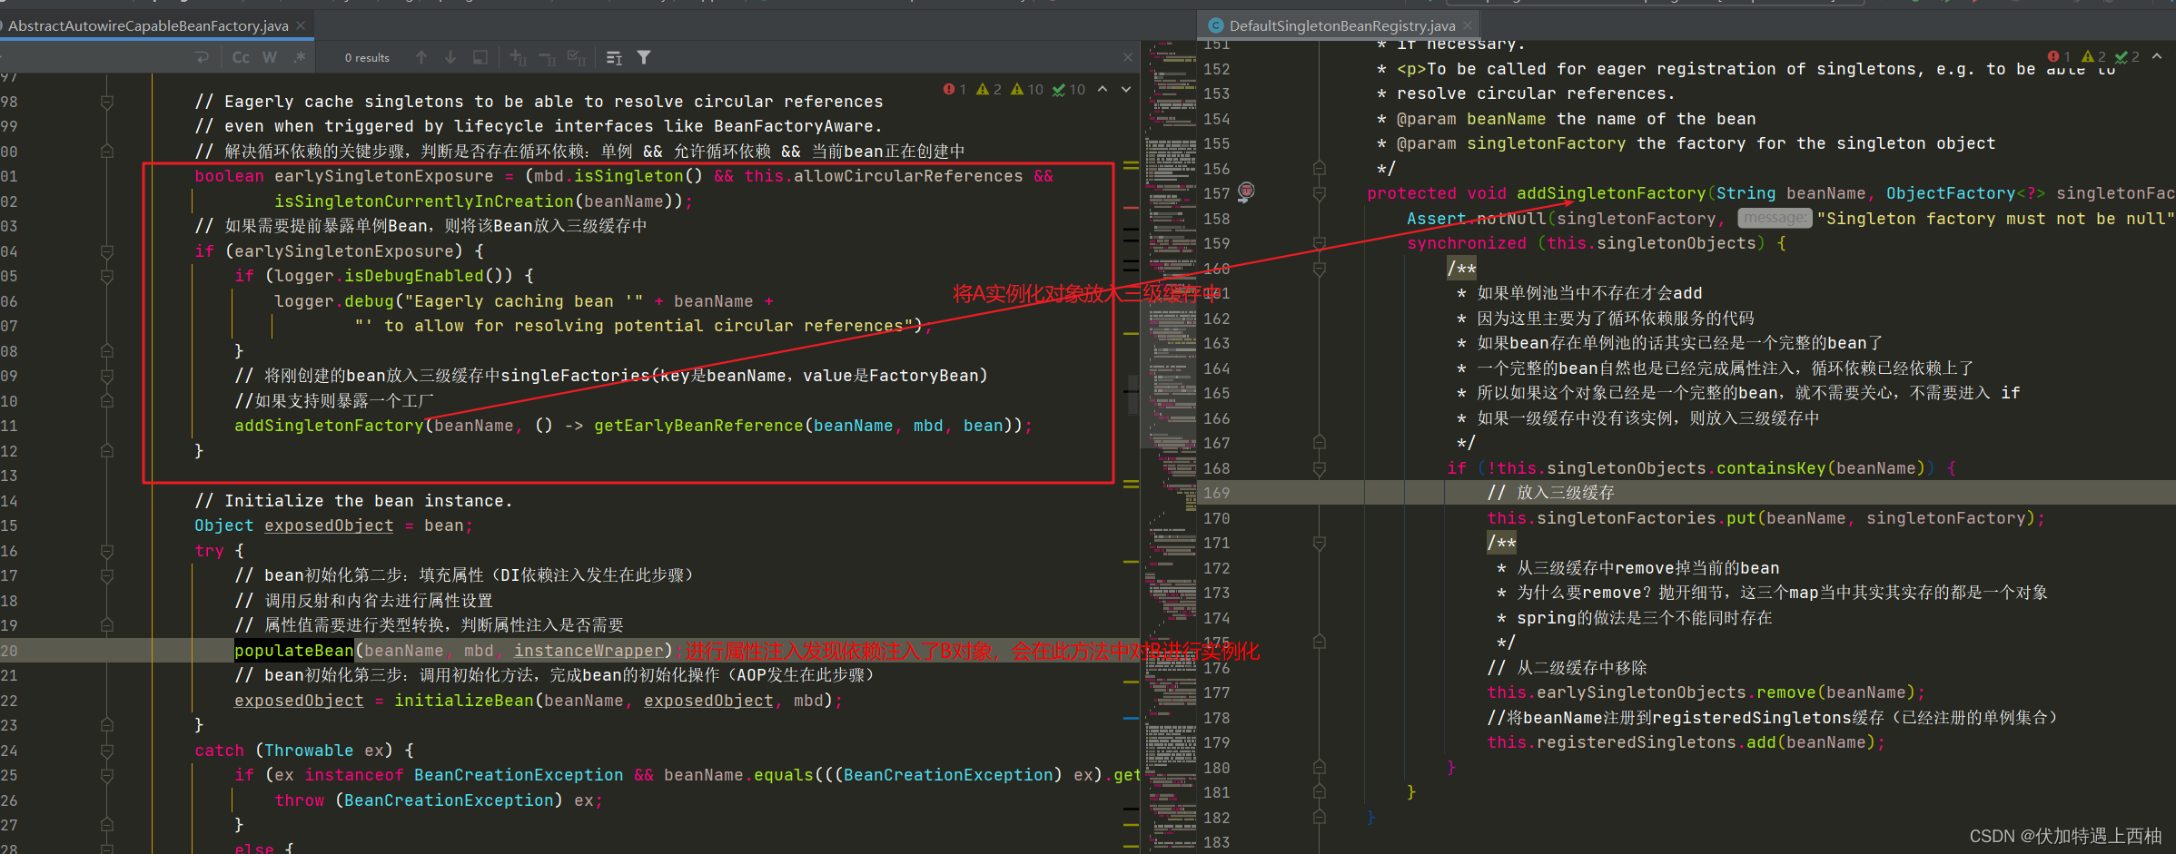2176x854 pixels.
Task: Click the new line icon in search bar
Action: tap(202, 57)
